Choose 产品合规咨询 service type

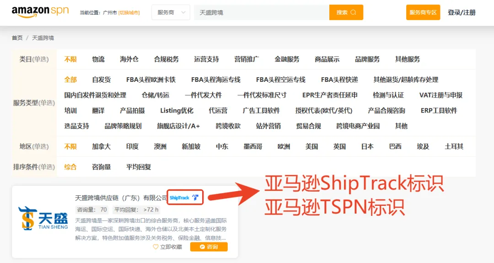coord(387,111)
